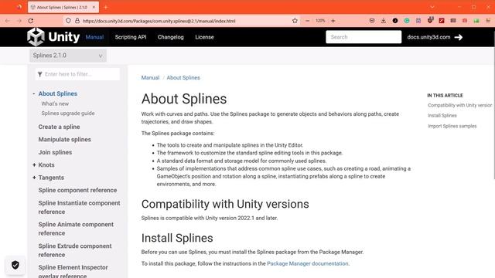
Task: Click the privacy shield badge at bottom left
Action: click(15, 265)
